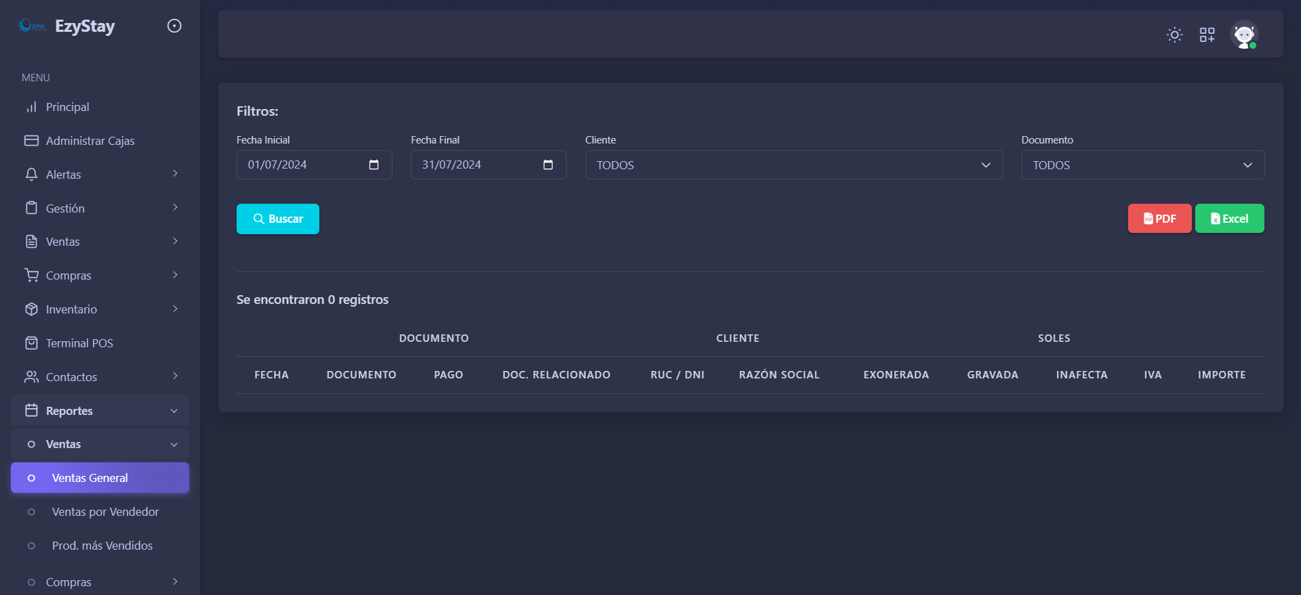
Task: Go to Administrar Cajas
Action: click(x=89, y=141)
